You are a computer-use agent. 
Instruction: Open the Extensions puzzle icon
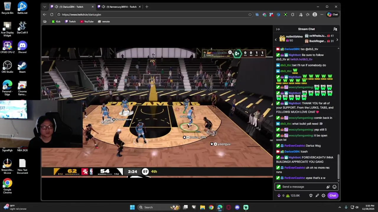pos(293,14)
